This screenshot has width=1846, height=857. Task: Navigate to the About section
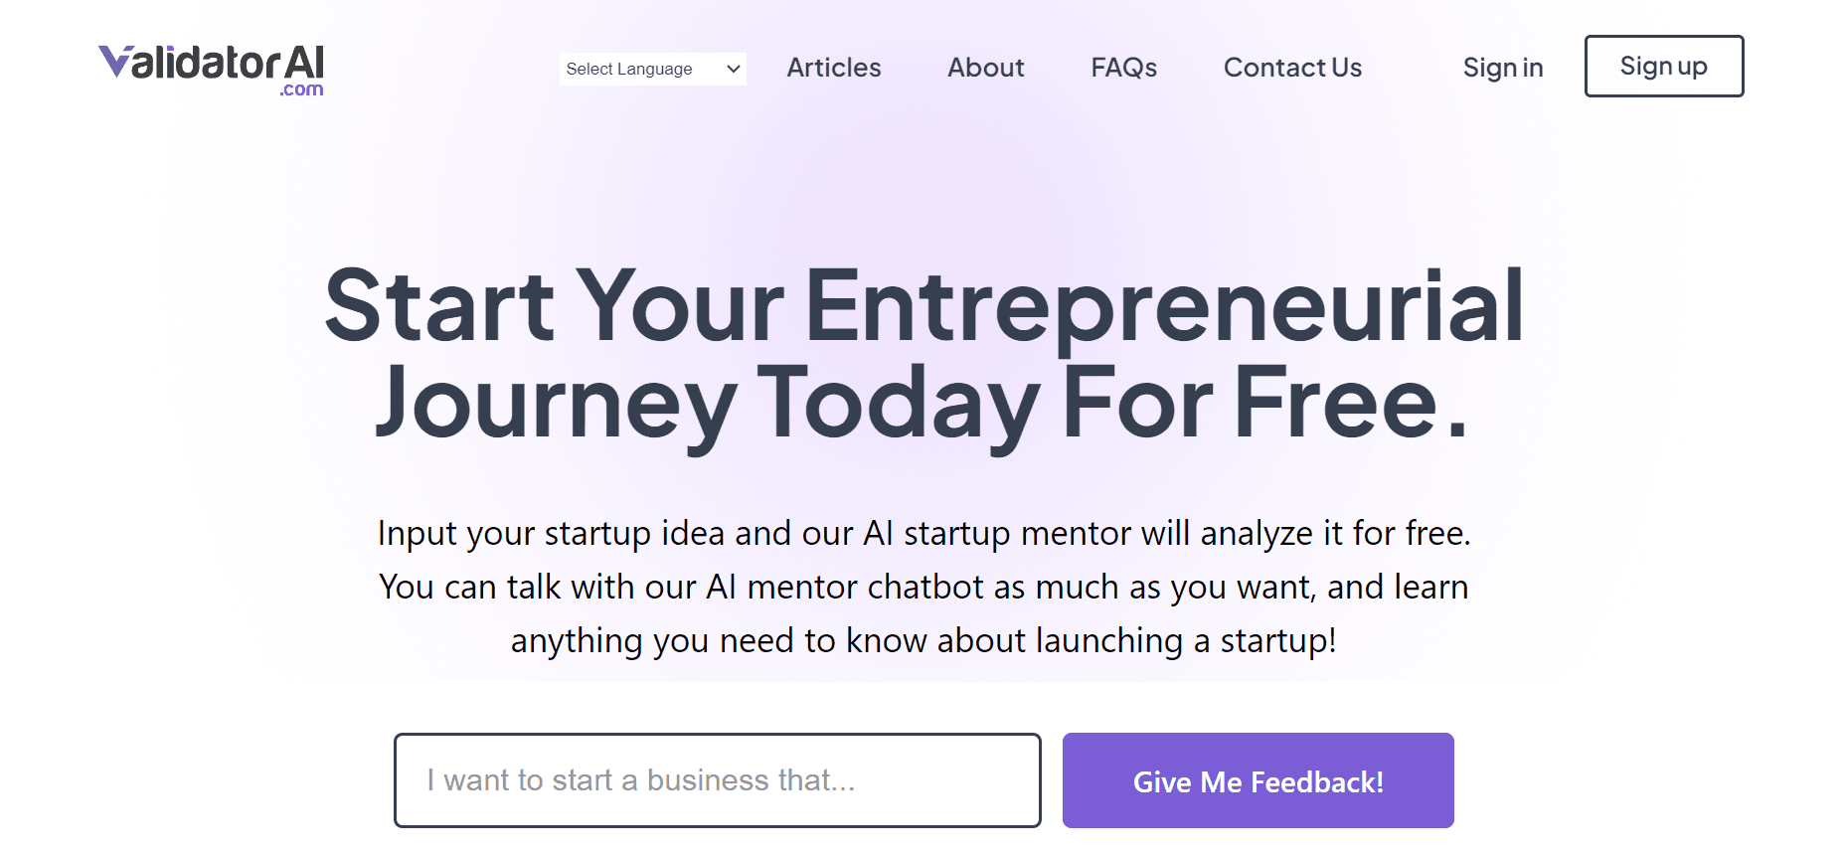[985, 68]
